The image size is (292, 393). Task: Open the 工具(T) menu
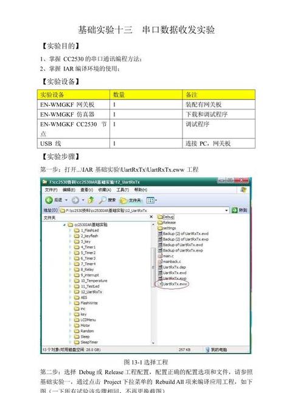pos(122,190)
